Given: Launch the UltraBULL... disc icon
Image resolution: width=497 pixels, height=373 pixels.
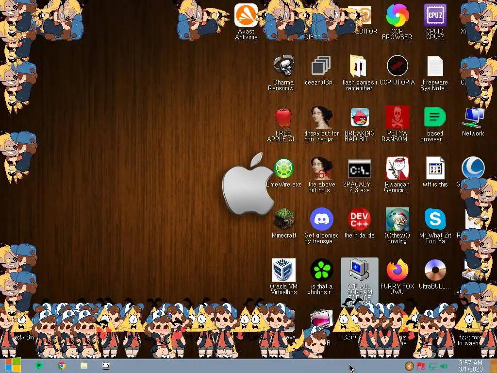Looking at the screenshot, I should pos(435,275).
